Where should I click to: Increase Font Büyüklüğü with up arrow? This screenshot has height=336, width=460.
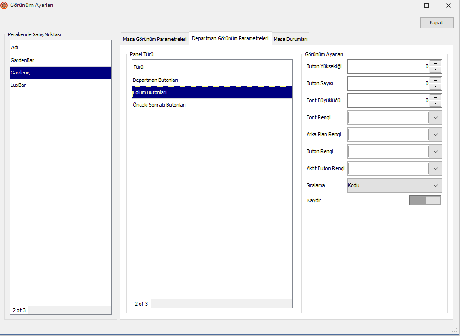436,97
